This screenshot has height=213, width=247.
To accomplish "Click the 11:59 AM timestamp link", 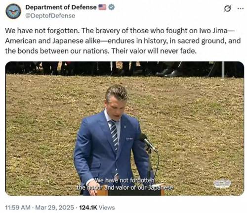I will pos(18,208).
